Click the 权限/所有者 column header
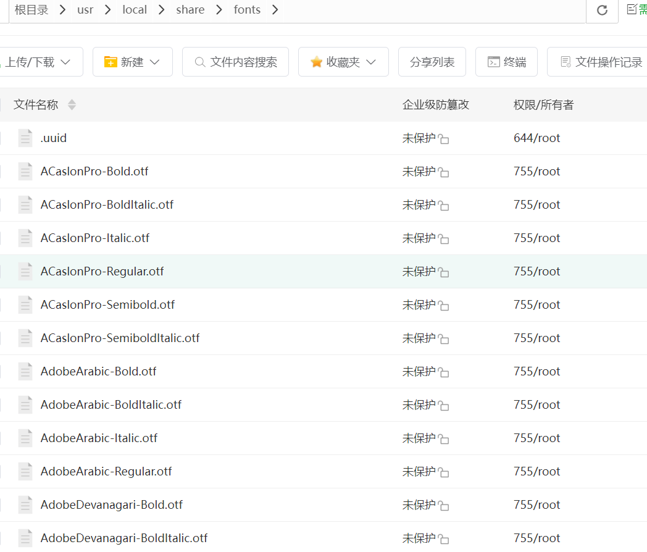This screenshot has width=647, height=552. point(543,105)
